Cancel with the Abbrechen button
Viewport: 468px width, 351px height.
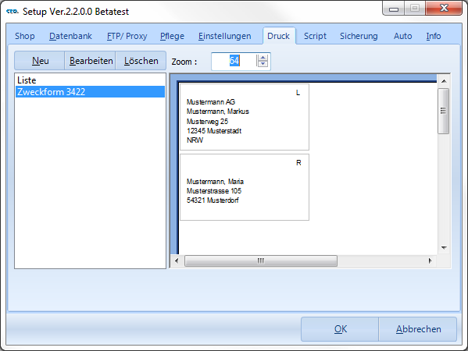pos(418,329)
